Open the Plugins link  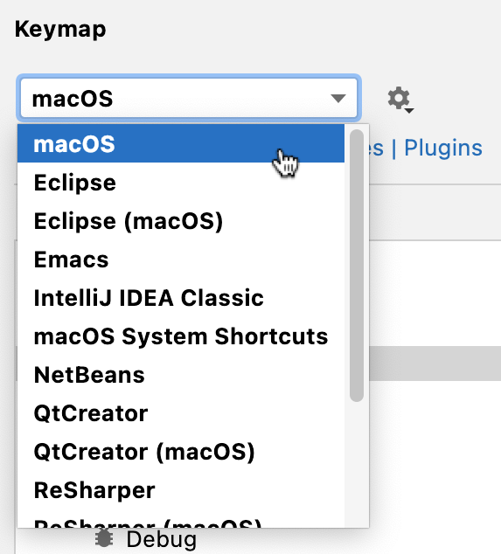[x=443, y=148]
